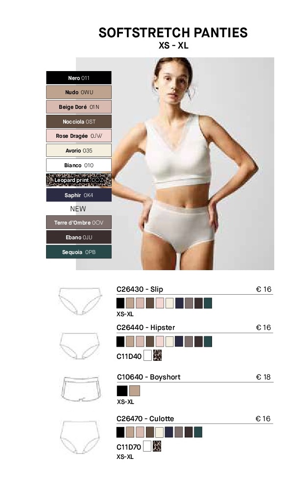Click the model photo in white lingerie
The height and width of the screenshot is (481, 286).
(175, 163)
